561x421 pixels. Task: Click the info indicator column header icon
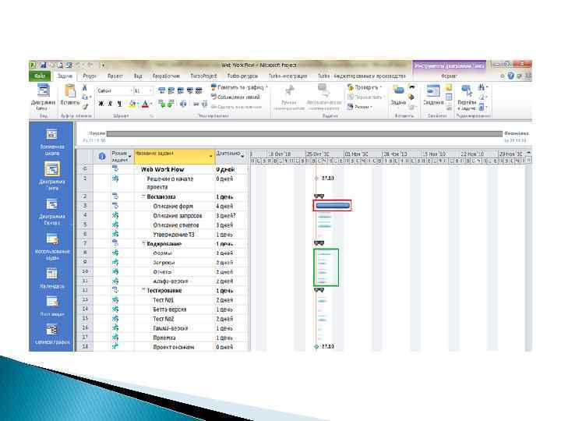[x=102, y=157]
